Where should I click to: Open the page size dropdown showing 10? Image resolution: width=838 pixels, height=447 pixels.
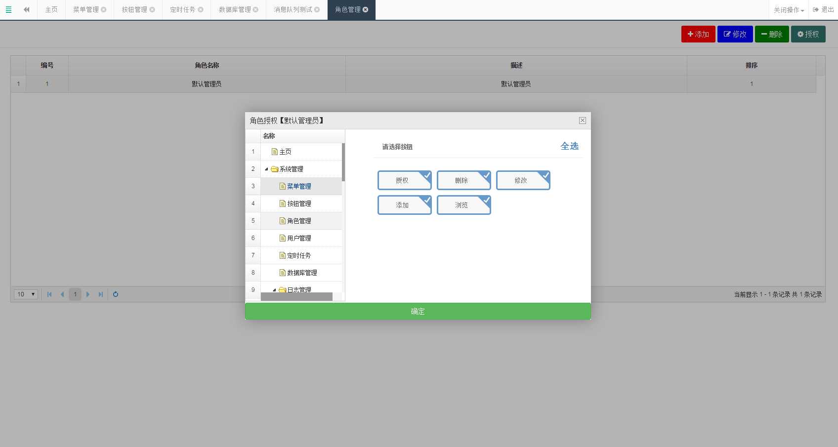click(26, 294)
